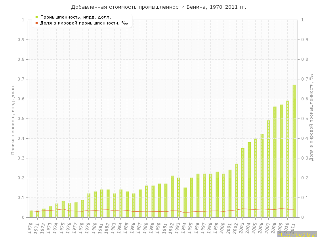Click the 1990 year label on x-axis
Image resolution: width=317 pixels, height=237 pixels.
158,228
